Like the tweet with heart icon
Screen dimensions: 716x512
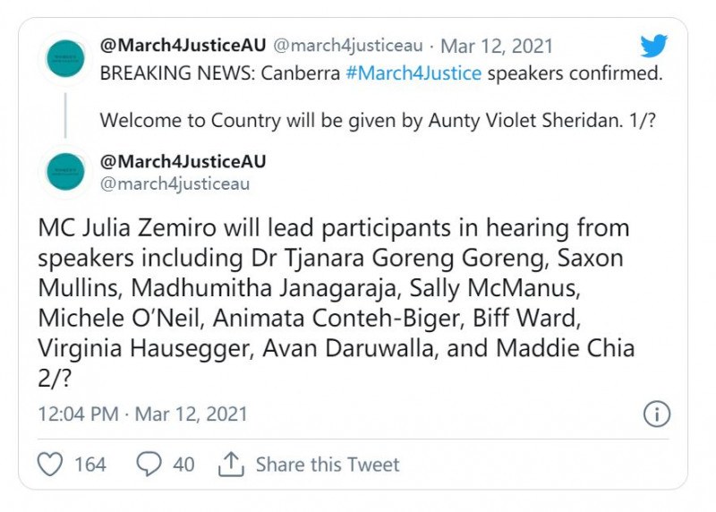pos(50,465)
